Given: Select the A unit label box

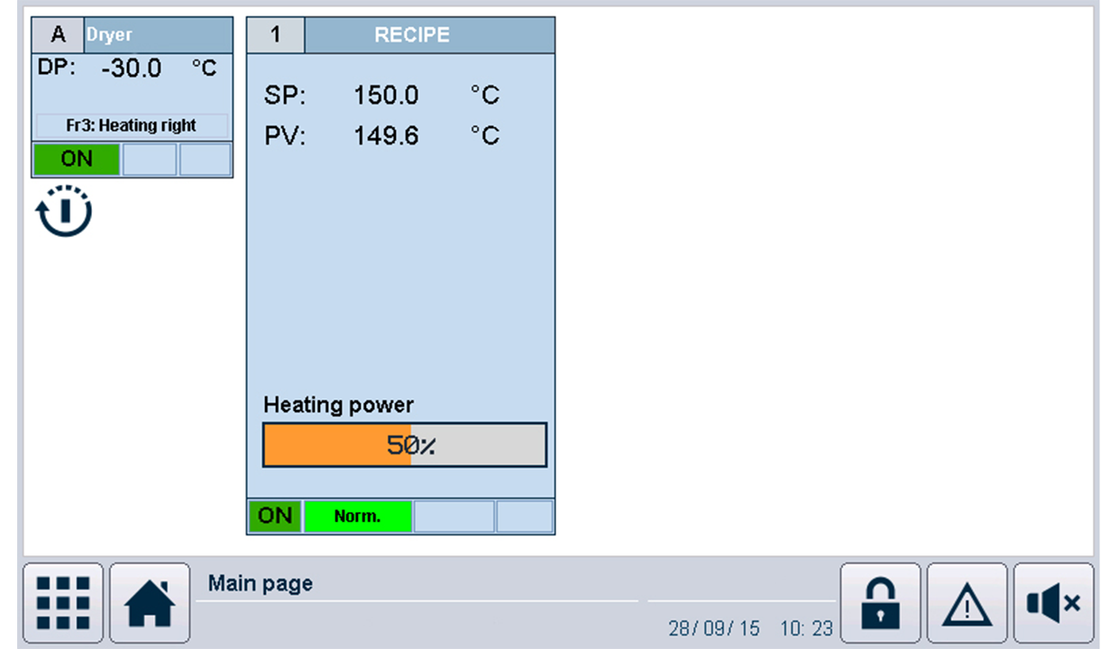Looking at the screenshot, I should tap(59, 35).
